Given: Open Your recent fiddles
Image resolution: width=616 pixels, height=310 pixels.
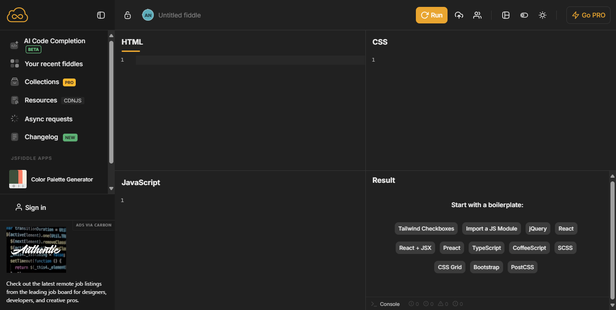Looking at the screenshot, I should [54, 64].
